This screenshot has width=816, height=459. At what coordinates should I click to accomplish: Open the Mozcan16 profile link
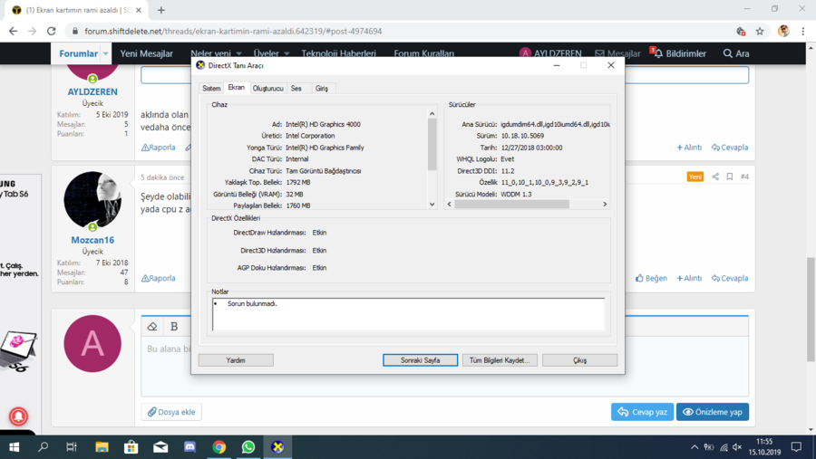pyautogui.click(x=92, y=240)
